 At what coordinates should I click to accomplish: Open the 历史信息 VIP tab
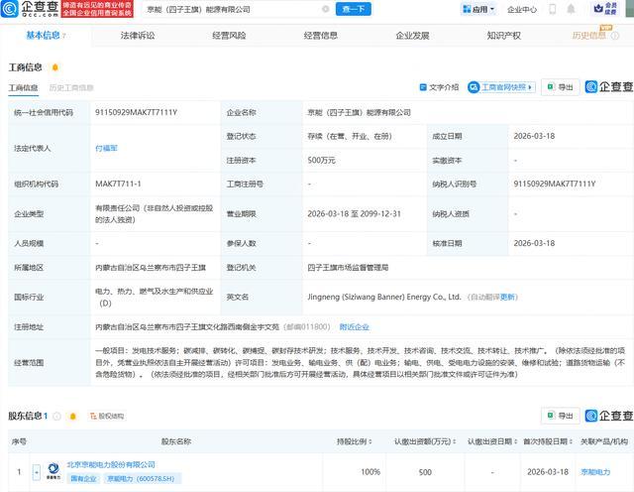click(589, 36)
